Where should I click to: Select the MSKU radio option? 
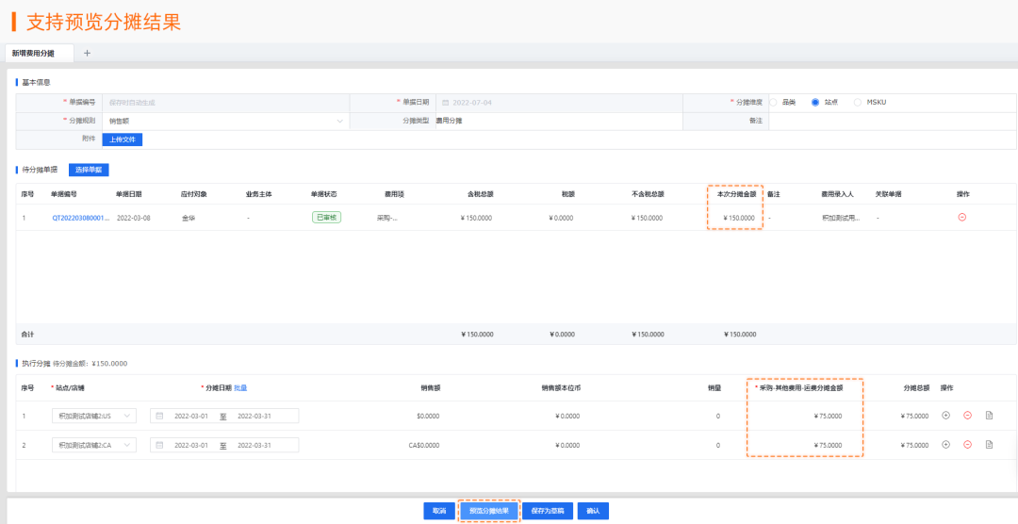pos(858,102)
